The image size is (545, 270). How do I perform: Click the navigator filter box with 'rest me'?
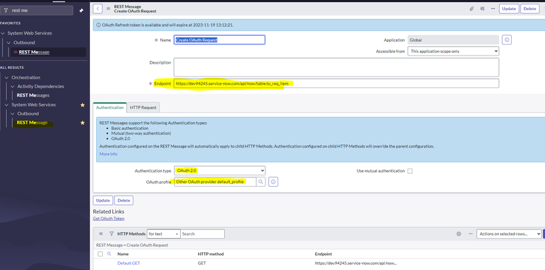click(37, 10)
